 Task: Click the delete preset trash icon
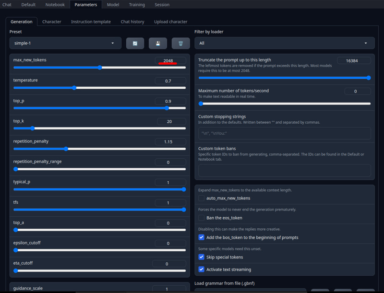click(181, 43)
